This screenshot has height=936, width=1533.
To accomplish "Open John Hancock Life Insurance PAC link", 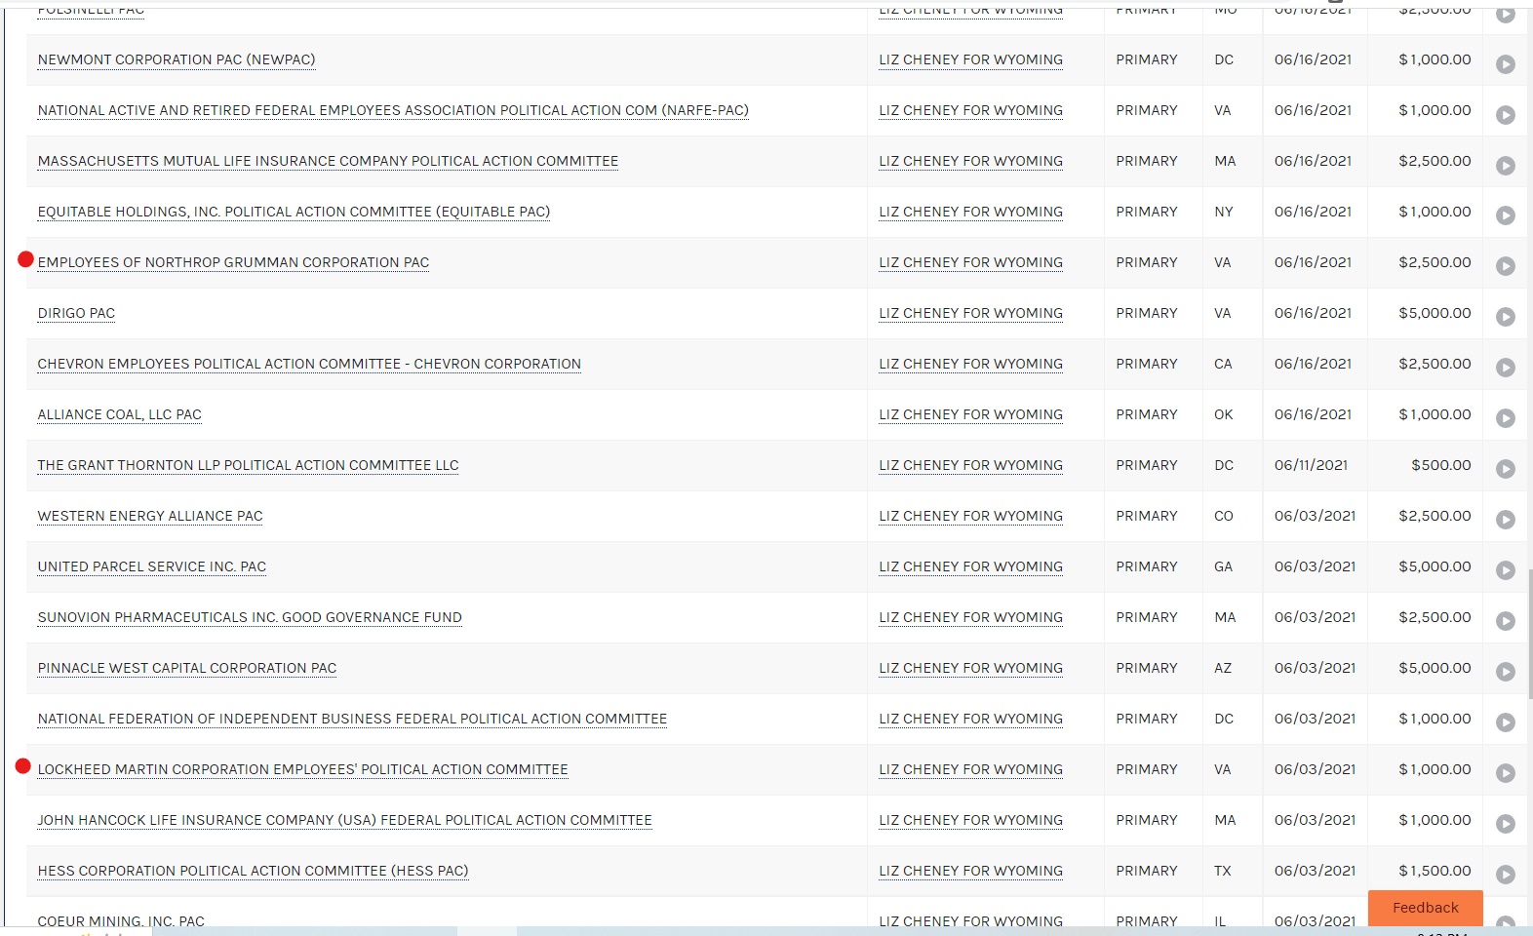I will coord(344,820).
